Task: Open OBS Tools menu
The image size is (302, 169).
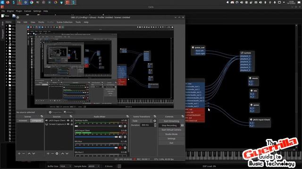Action: pos(78,22)
